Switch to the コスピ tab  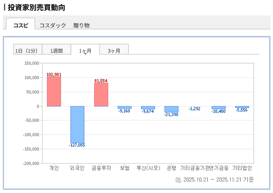[x=21, y=26]
